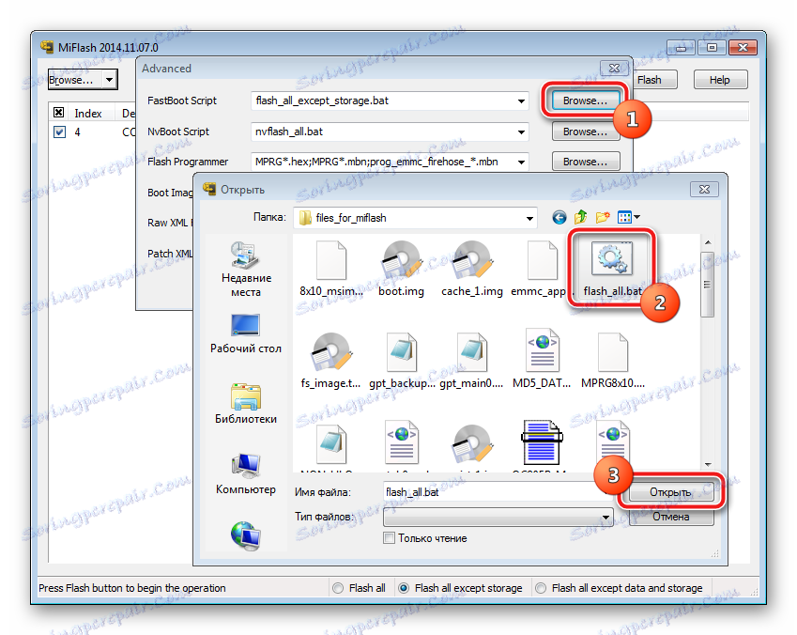The image size is (797, 635).
Task: Expand the FastBoot Script dropdown
Action: coord(521,101)
